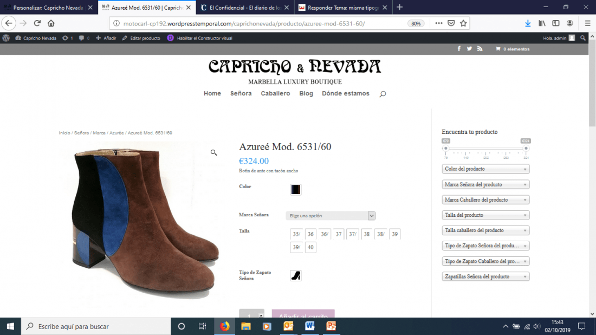Viewport: 596px width, 335px height.
Task: Switch to 'El Confidencial' browser tab
Action: [245, 8]
